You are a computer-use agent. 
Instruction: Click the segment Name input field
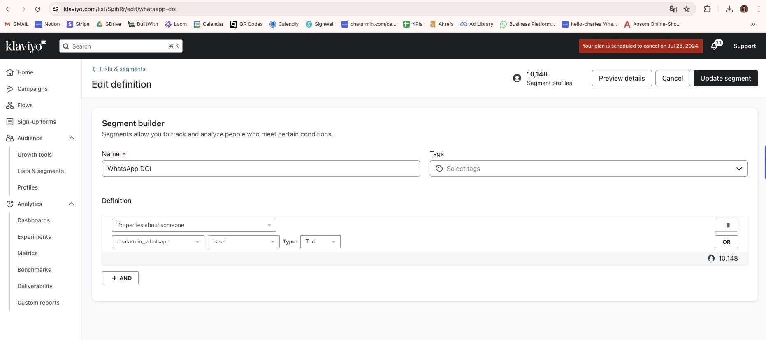[260, 169]
